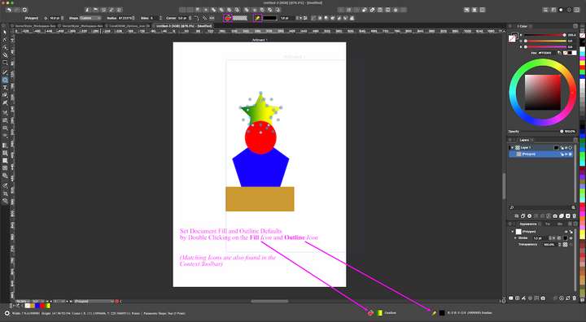Click the horizontal scrollbar below the canvas
Image resolution: width=586 pixels, height=322 pixels.
tap(269, 301)
